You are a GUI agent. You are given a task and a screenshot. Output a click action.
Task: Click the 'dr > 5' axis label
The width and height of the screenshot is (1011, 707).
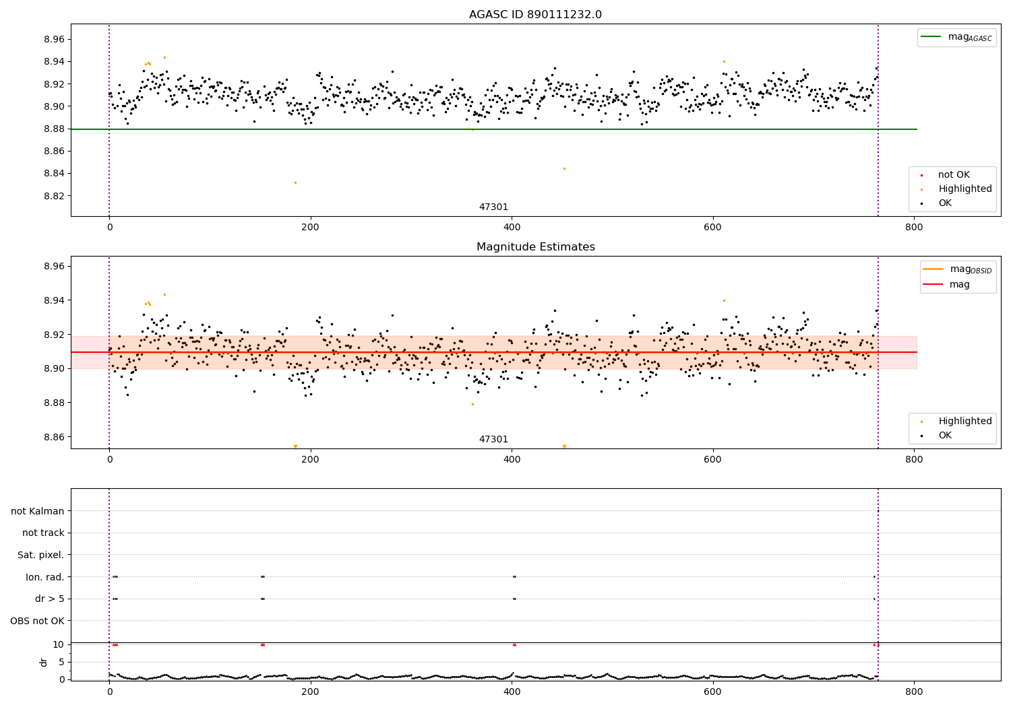[50, 599]
